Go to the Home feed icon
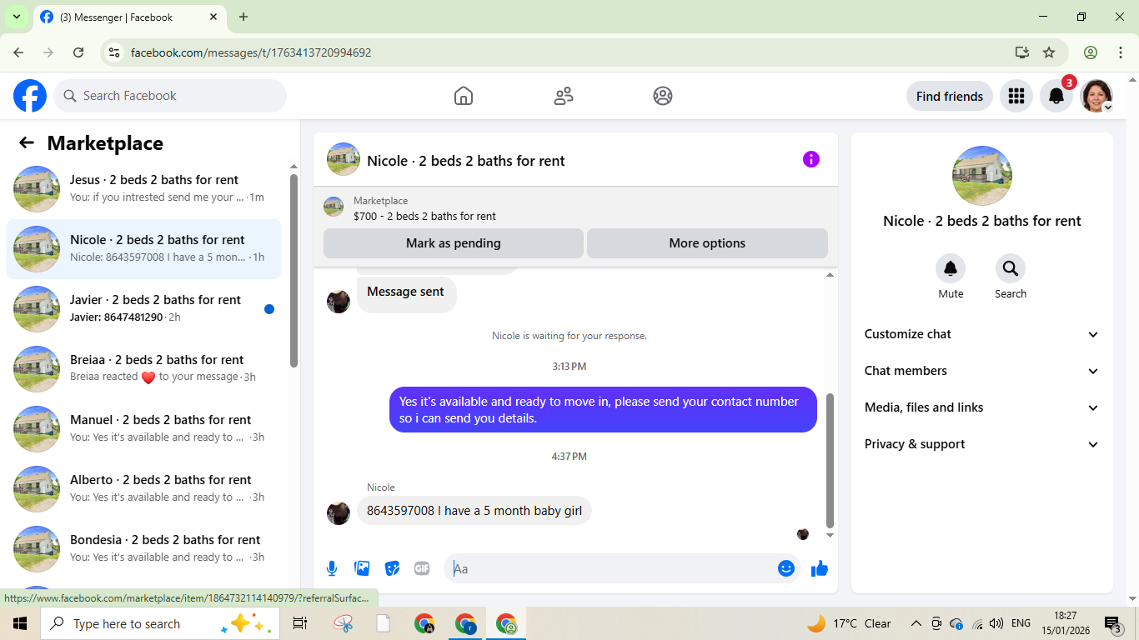The width and height of the screenshot is (1139, 640). tap(464, 96)
